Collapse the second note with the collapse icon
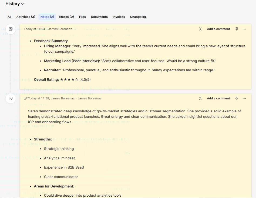 tap(200, 98)
